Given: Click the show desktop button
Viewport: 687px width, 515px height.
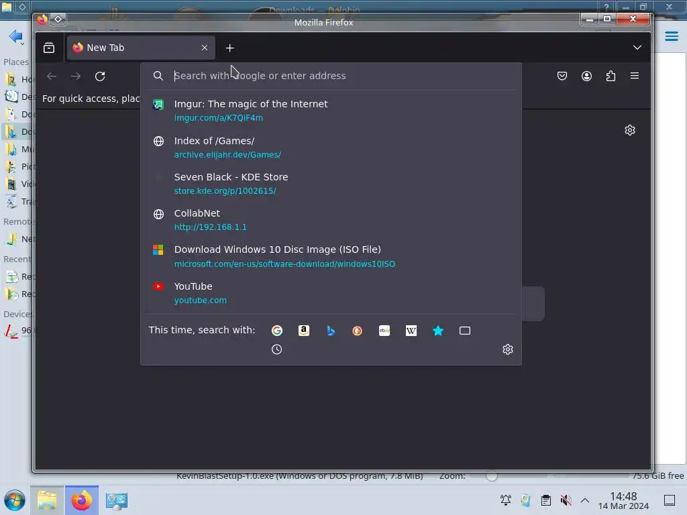Looking at the screenshot, I should coord(670,500).
